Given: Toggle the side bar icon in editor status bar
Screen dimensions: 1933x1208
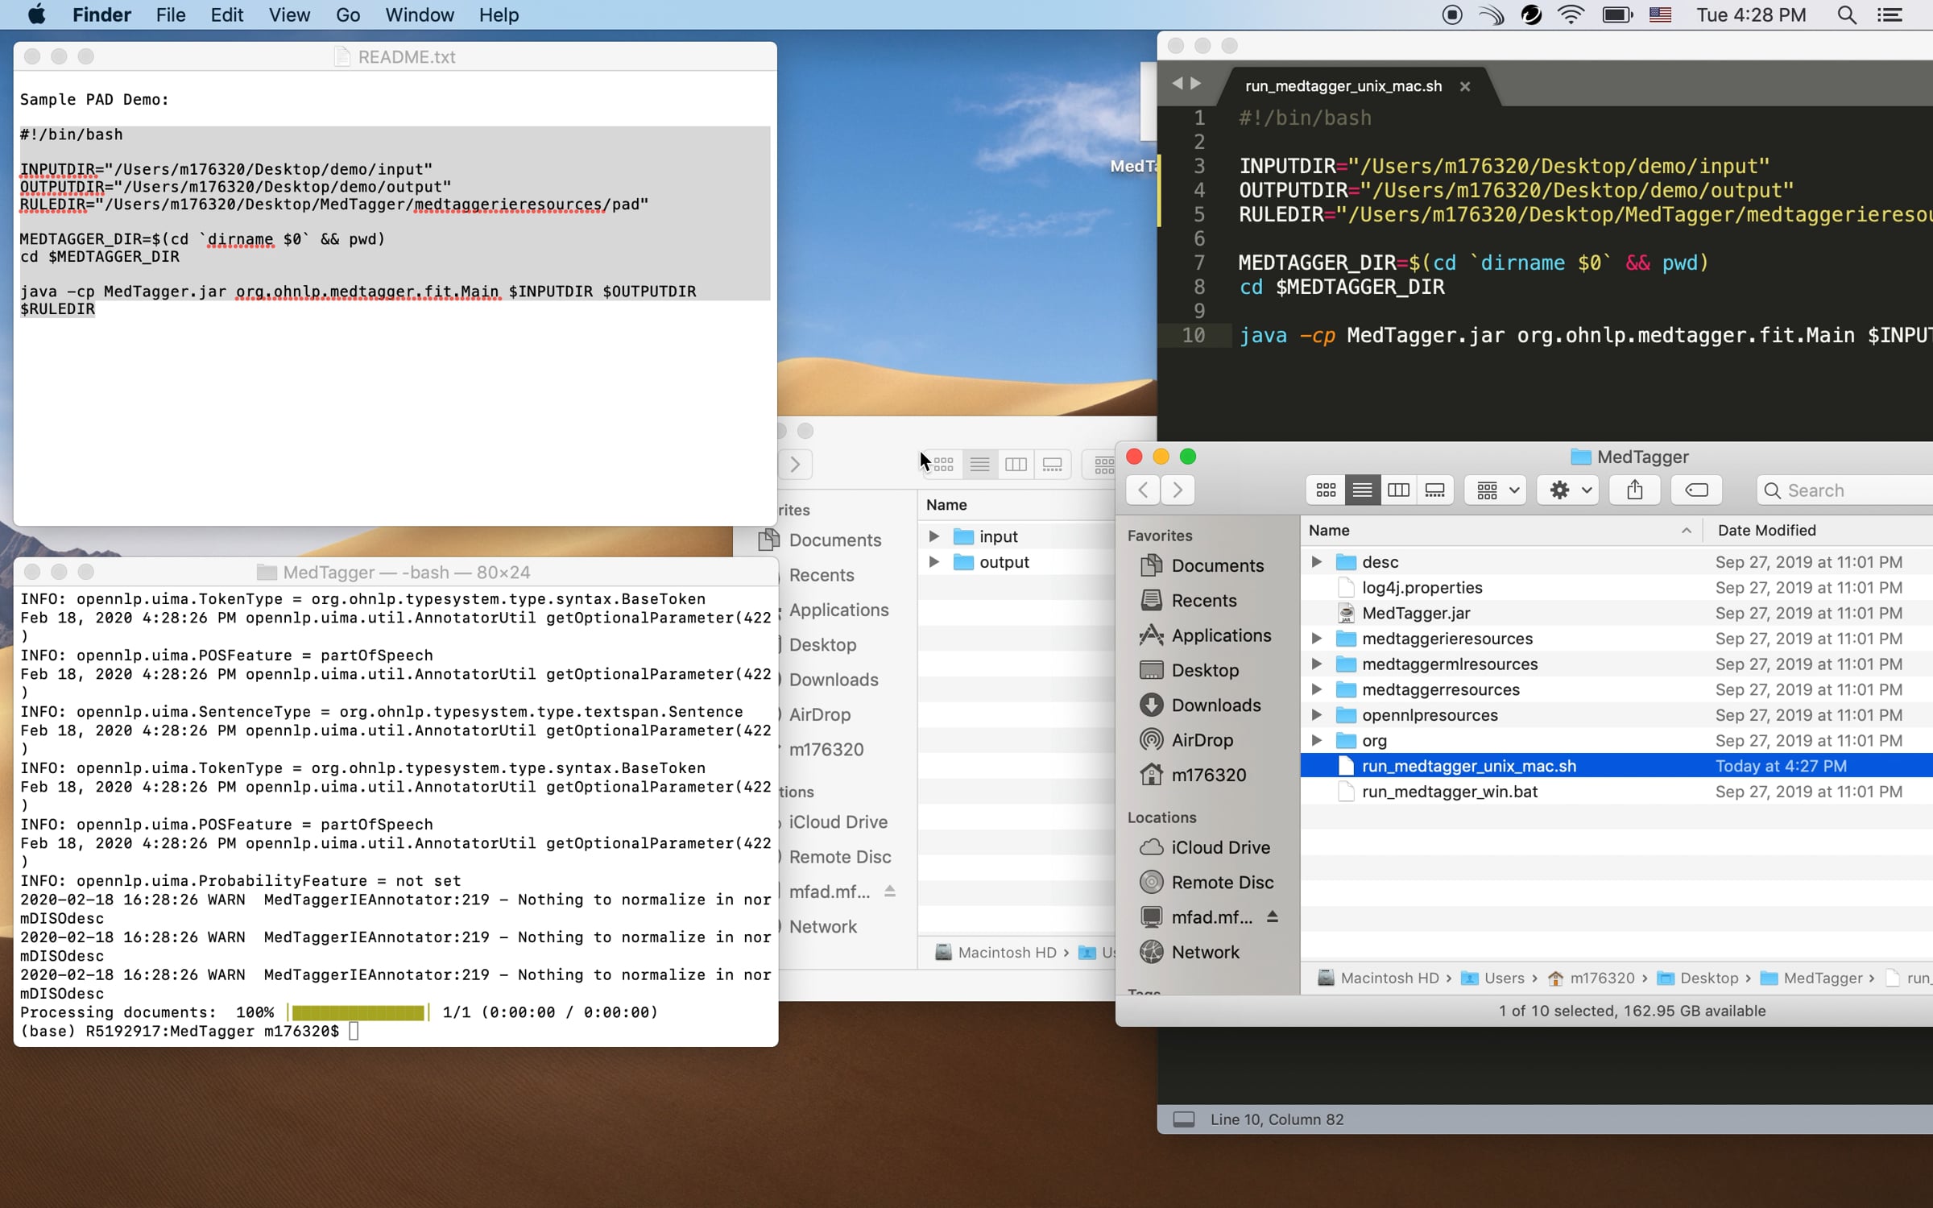Looking at the screenshot, I should pyautogui.click(x=1183, y=1119).
